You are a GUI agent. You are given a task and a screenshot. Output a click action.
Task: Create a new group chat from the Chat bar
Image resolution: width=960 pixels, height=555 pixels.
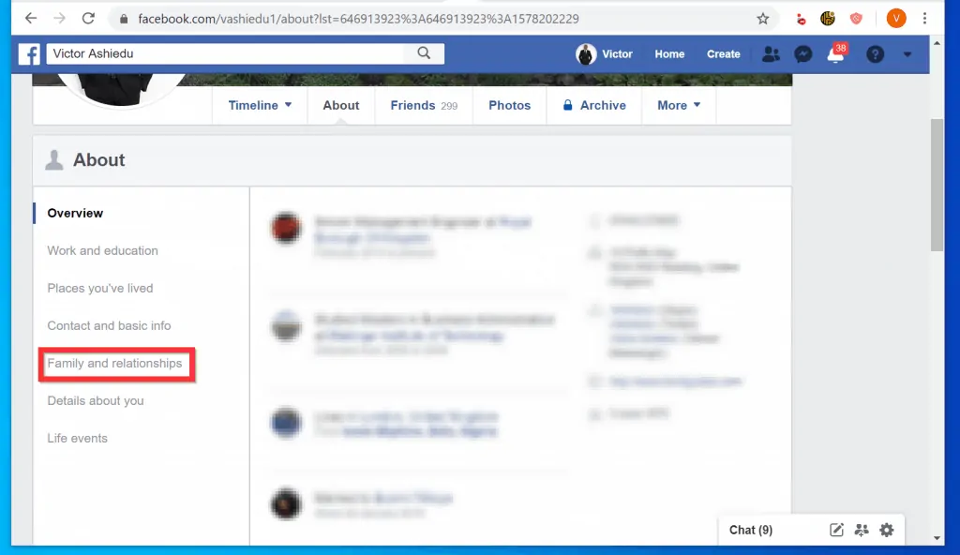pyautogui.click(x=862, y=530)
